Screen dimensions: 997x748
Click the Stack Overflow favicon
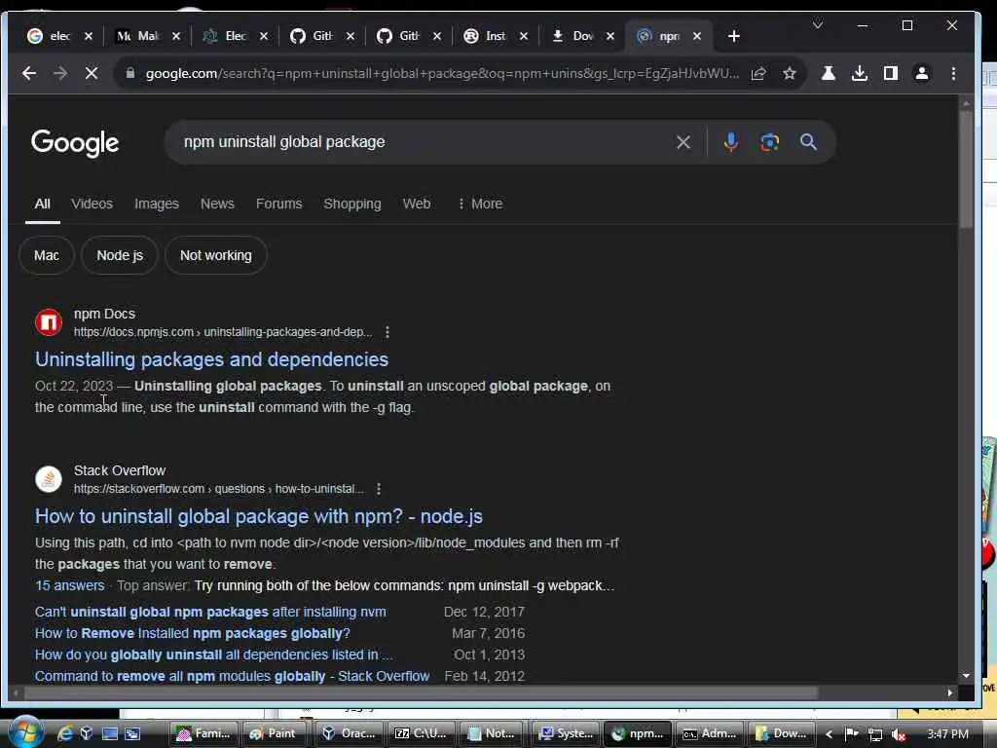49,479
